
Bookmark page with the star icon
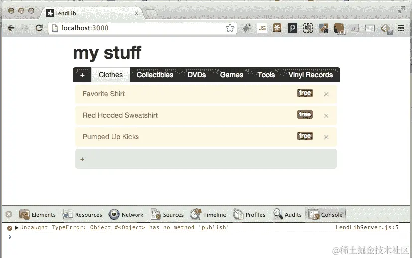(x=230, y=28)
